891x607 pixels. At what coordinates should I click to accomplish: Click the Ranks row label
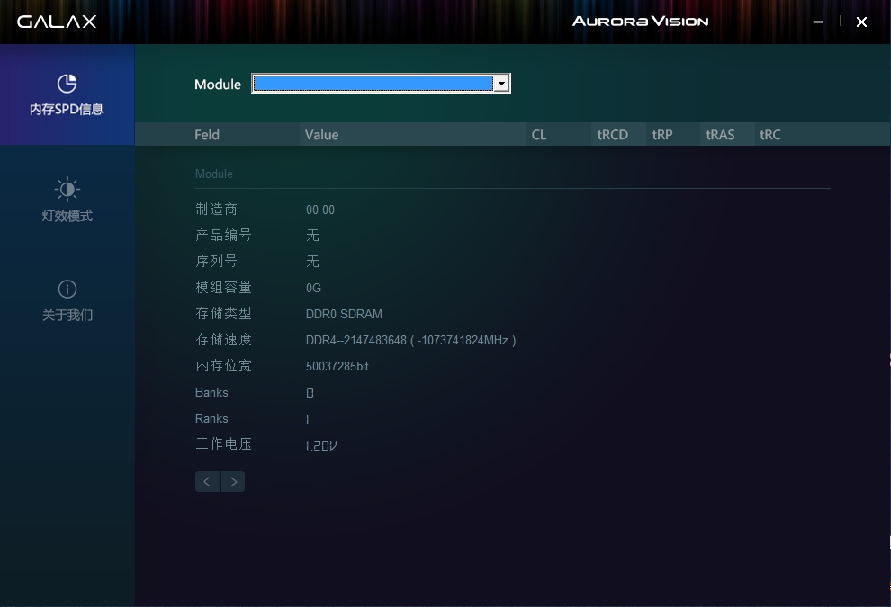coord(211,418)
